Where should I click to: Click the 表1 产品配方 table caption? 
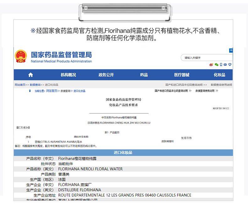[x=112, y=132]
